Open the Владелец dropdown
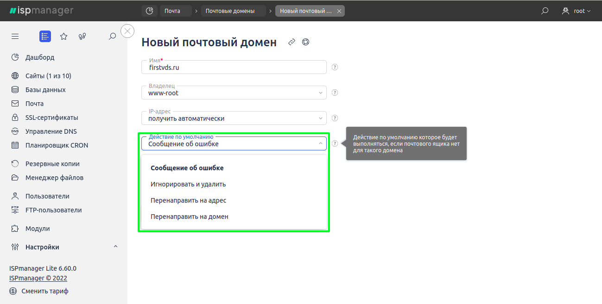The width and height of the screenshot is (602, 304). pyautogui.click(x=234, y=93)
